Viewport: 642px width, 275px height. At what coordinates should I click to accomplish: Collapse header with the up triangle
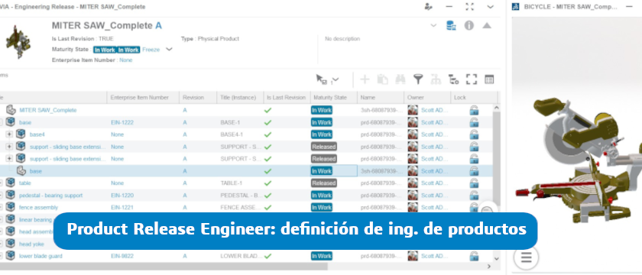(487, 25)
